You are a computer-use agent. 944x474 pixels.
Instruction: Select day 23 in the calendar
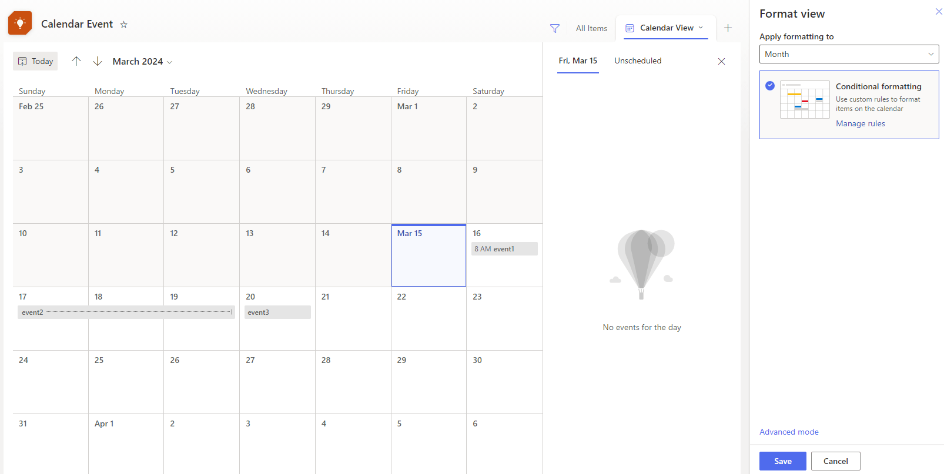point(504,319)
